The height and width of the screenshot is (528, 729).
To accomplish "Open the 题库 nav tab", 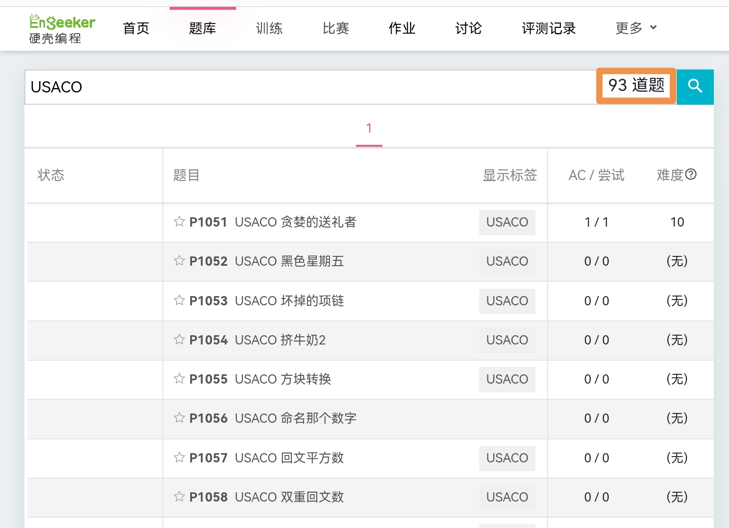I will (x=202, y=28).
